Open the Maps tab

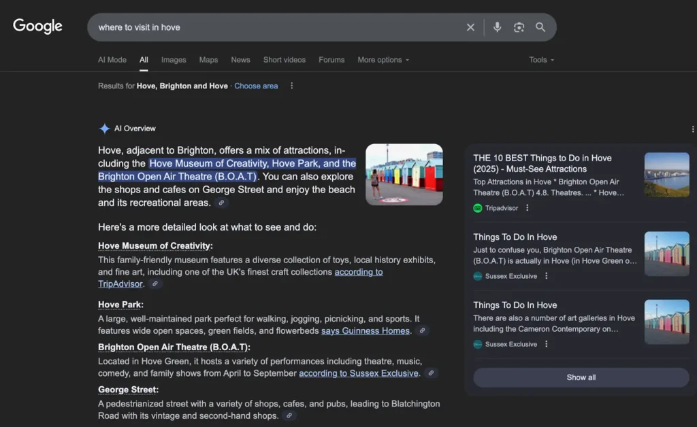click(x=208, y=60)
